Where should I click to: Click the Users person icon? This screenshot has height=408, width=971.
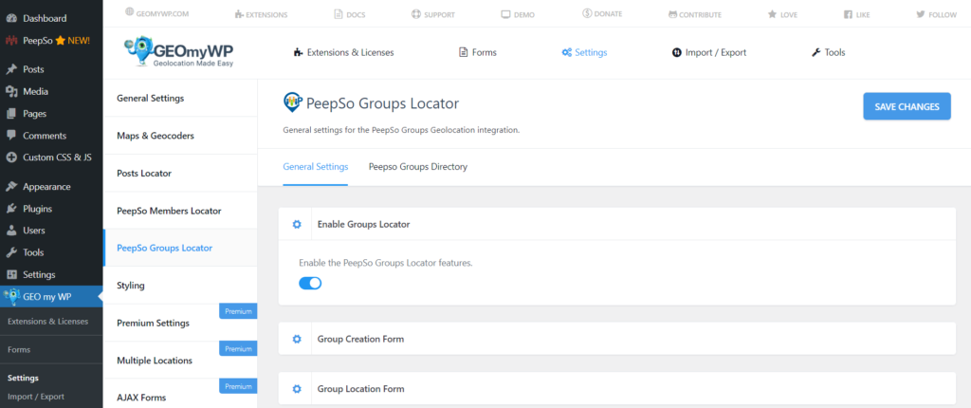pos(11,231)
